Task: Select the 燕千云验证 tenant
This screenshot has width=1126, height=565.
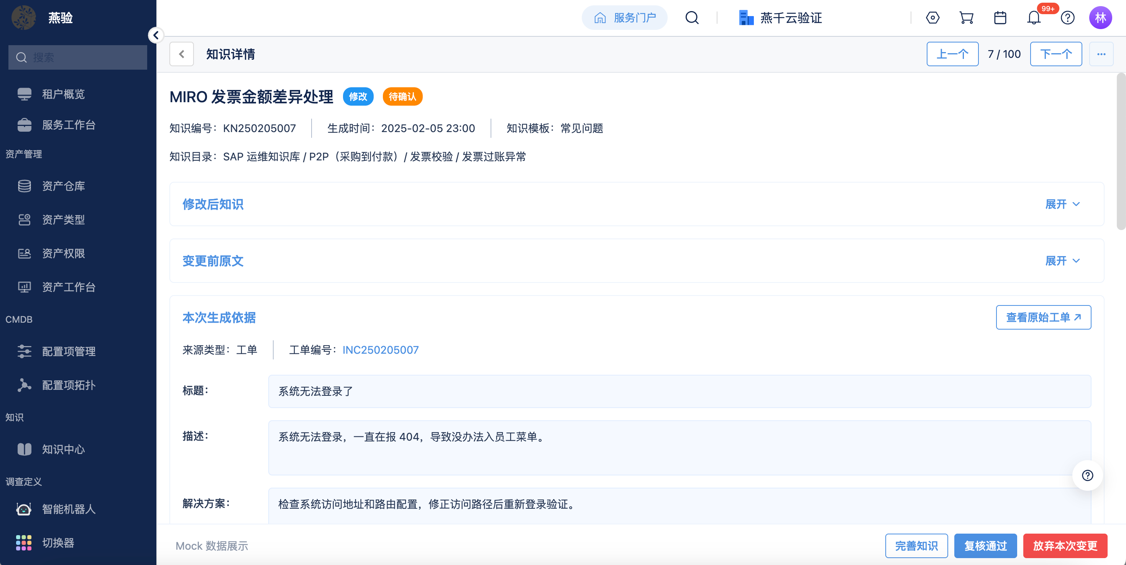Action: tap(780, 18)
